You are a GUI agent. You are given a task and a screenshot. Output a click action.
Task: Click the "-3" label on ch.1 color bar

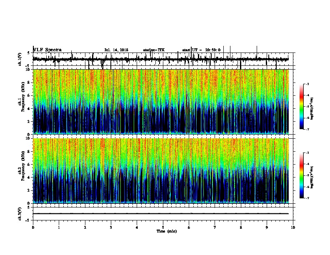(x=307, y=84)
